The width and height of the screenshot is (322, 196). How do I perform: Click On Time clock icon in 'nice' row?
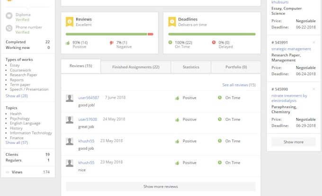(220, 162)
